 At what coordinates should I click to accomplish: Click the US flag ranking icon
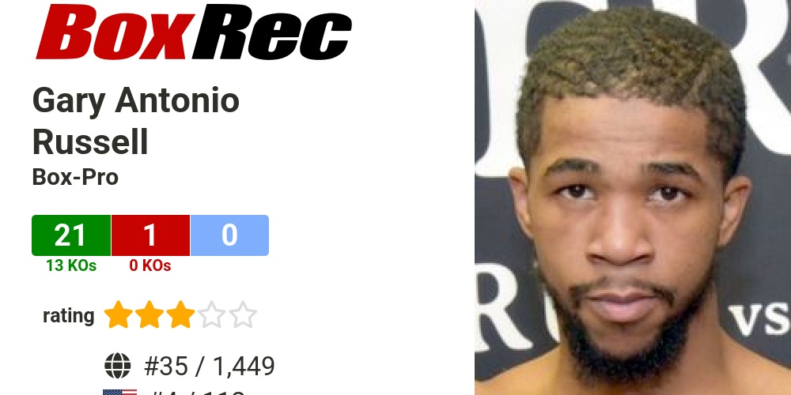pyautogui.click(x=119, y=392)
